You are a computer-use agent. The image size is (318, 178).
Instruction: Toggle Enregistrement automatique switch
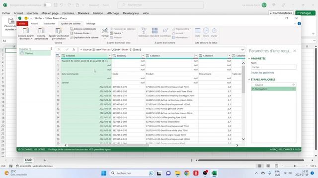point(47,5)
